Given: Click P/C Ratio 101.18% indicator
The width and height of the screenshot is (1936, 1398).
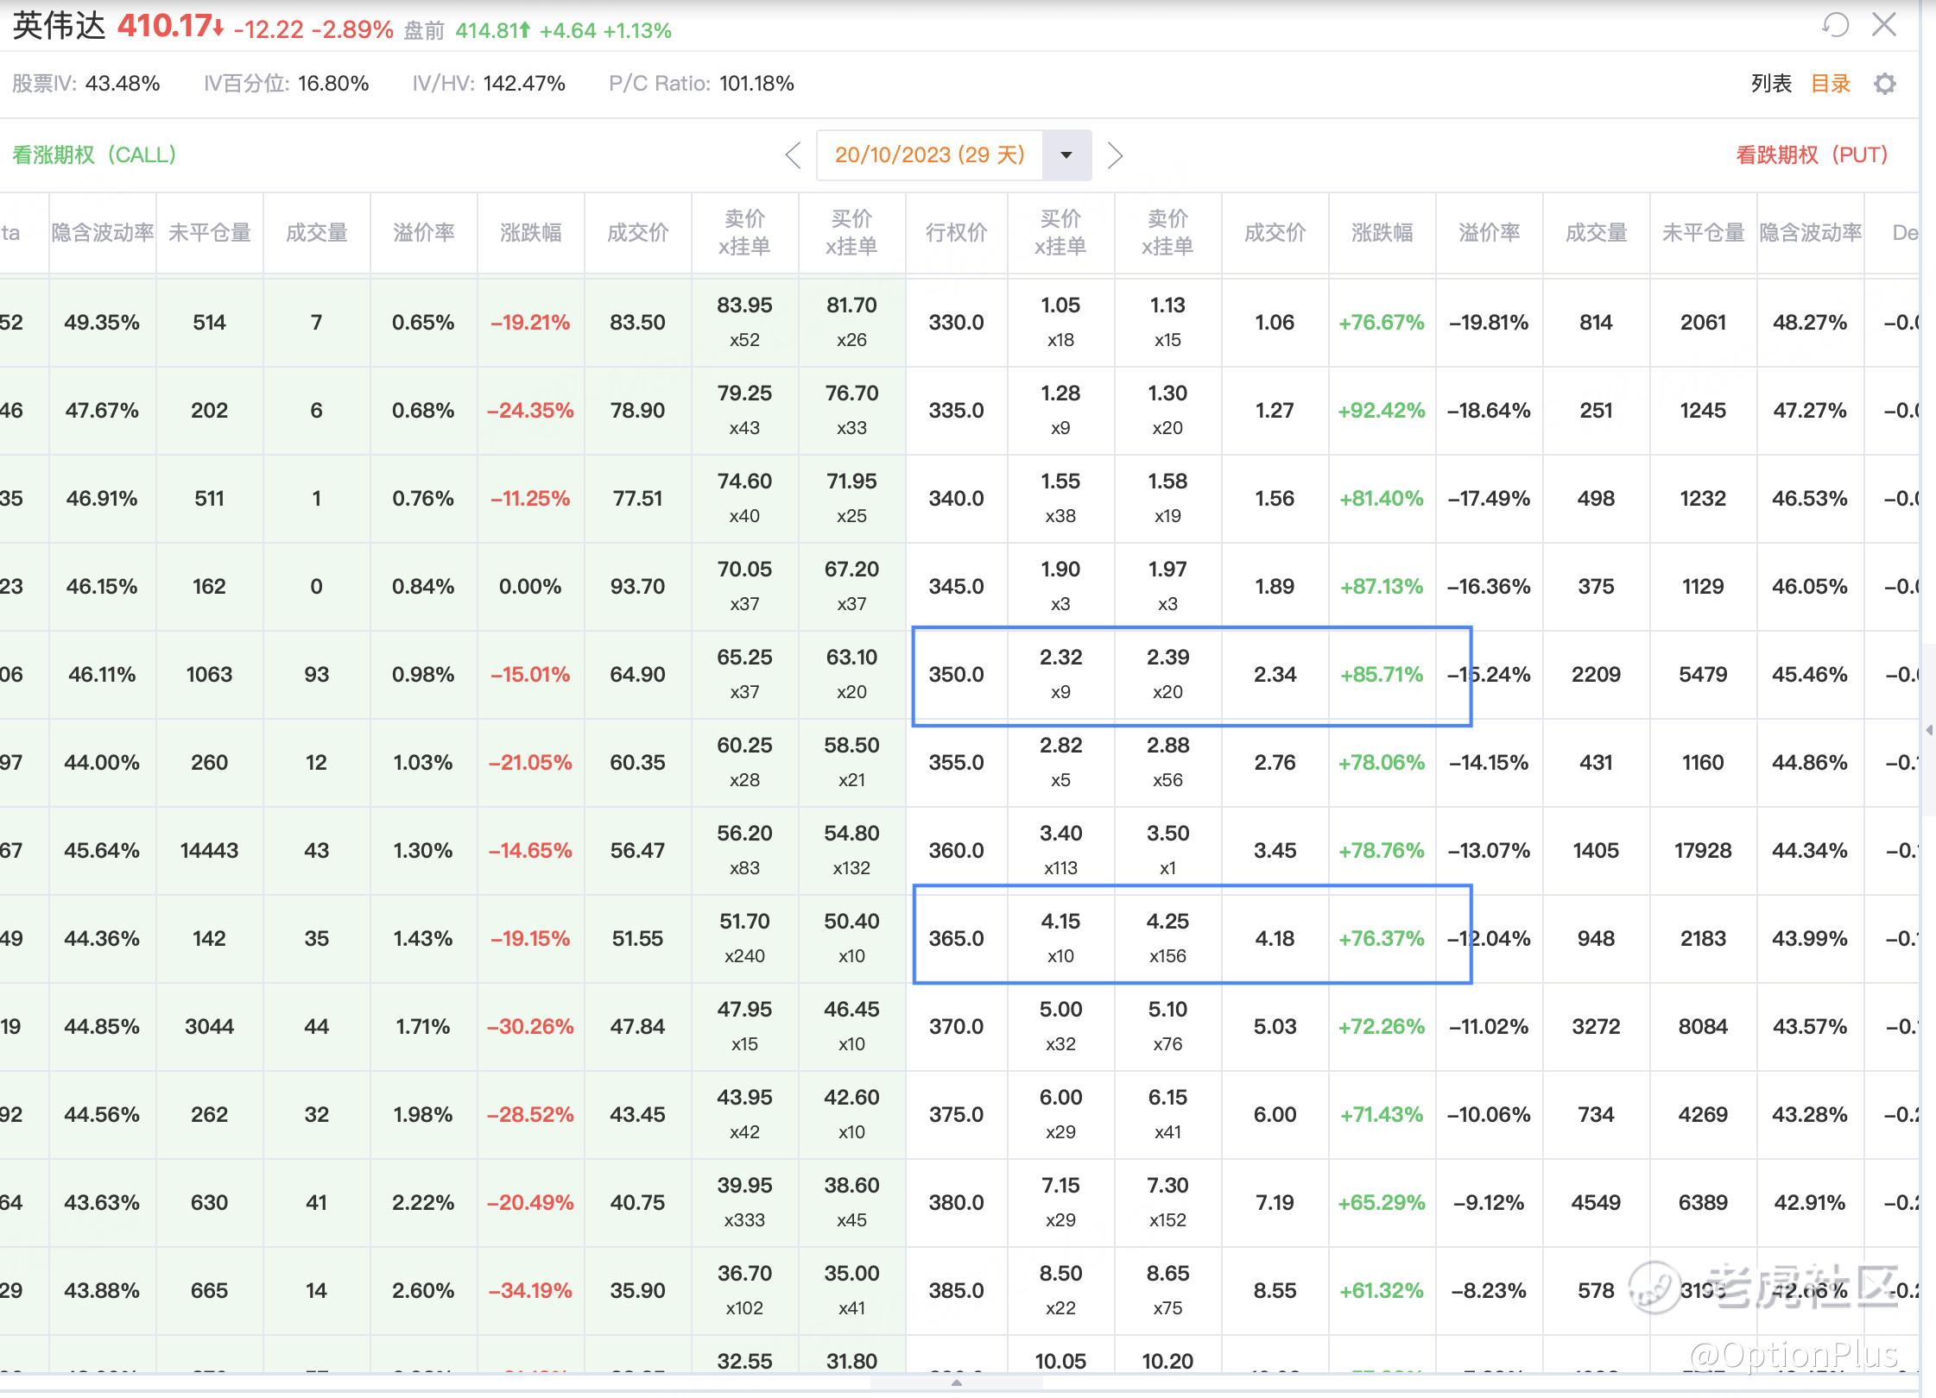Looking at the screenshot, I should tap(701, 84).
